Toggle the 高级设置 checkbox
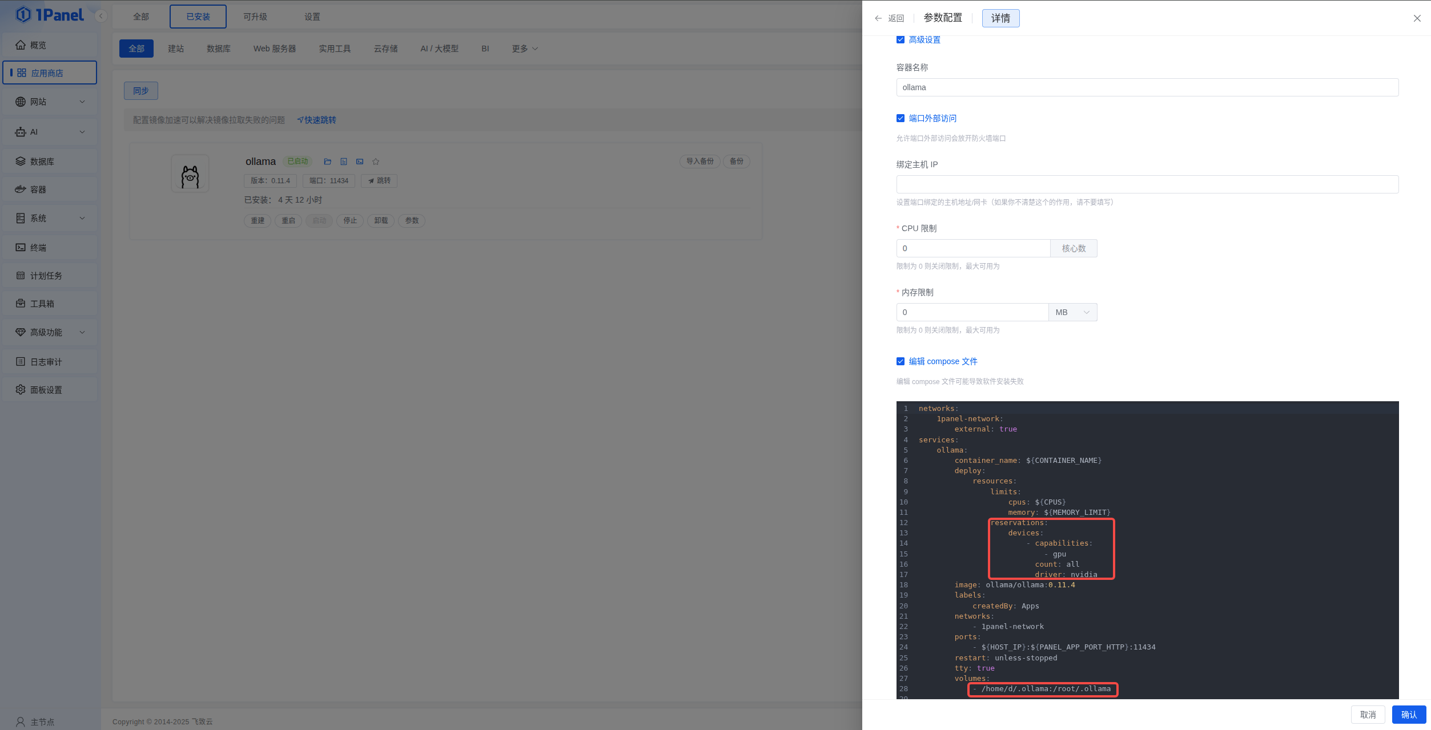The image size is (1431, 730). point(901,39)
